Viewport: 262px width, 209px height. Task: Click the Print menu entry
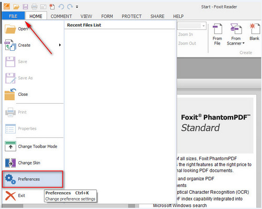(33, 112)
